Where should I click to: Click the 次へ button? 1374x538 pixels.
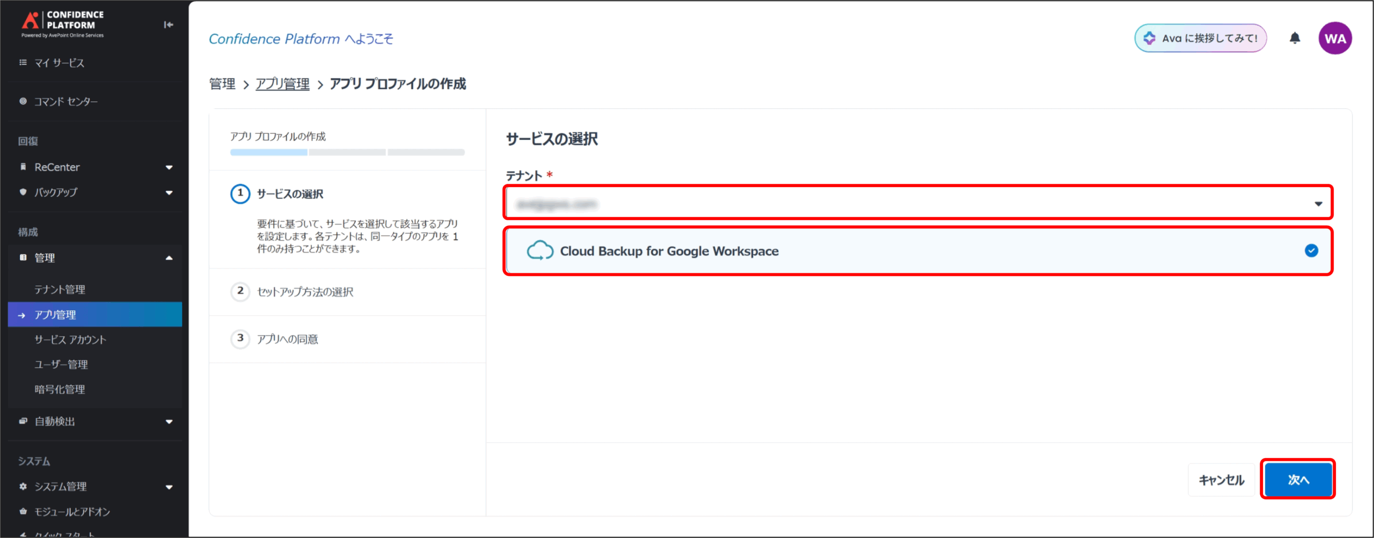(x=1298, y=480)
